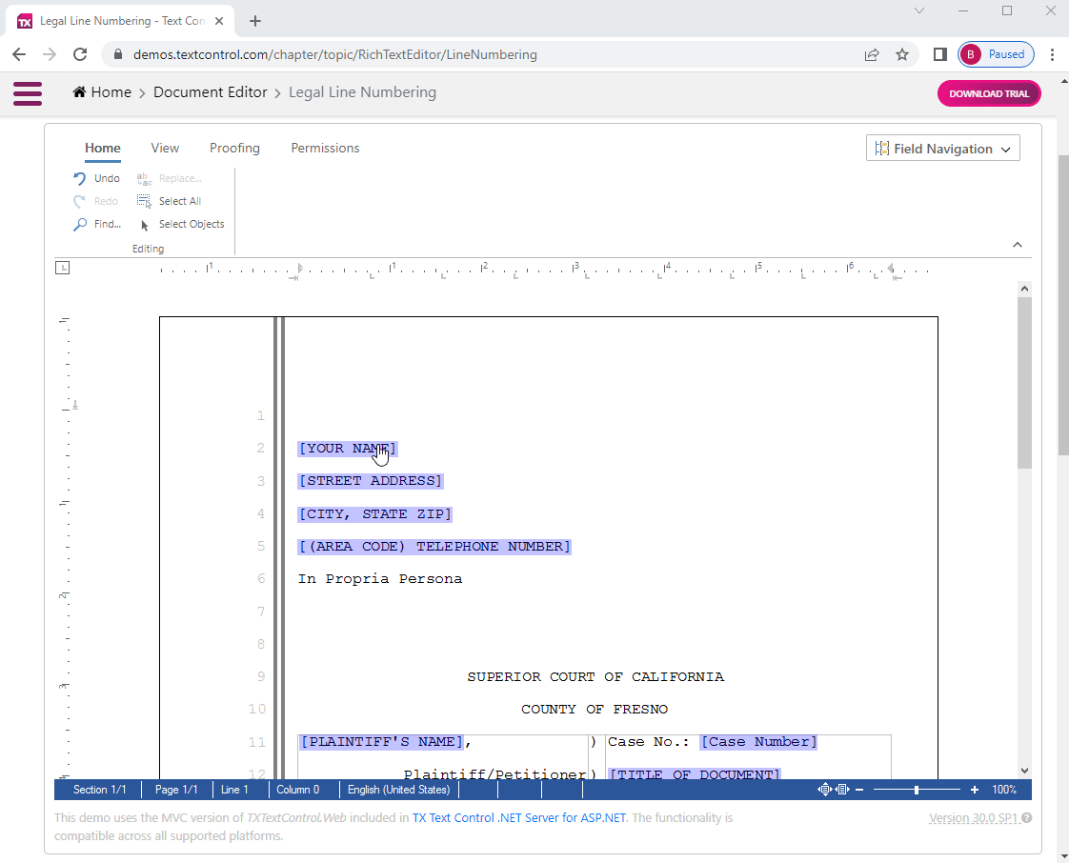Open the hamburger menu icon
Image resolution: width=1069 pixels, height=863 pixels.
28,93
